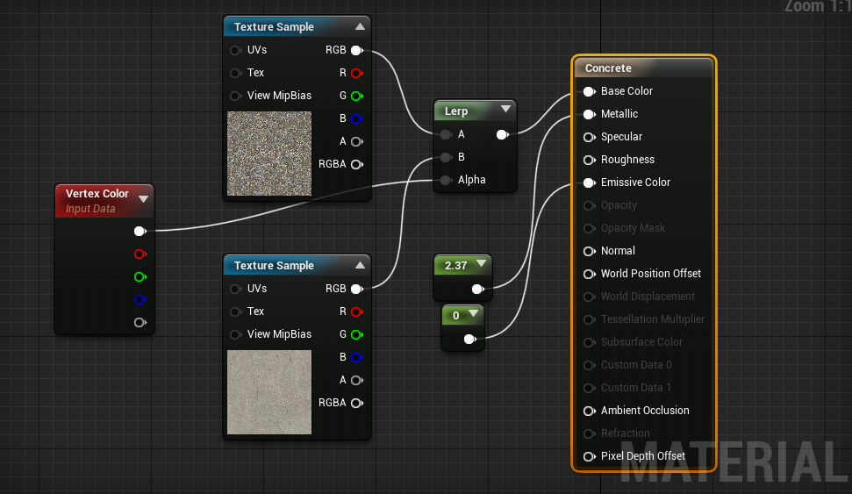This screenshot has width=852, height=494.
Task: Select the Vertex Color node title
Action: point(97,193)
